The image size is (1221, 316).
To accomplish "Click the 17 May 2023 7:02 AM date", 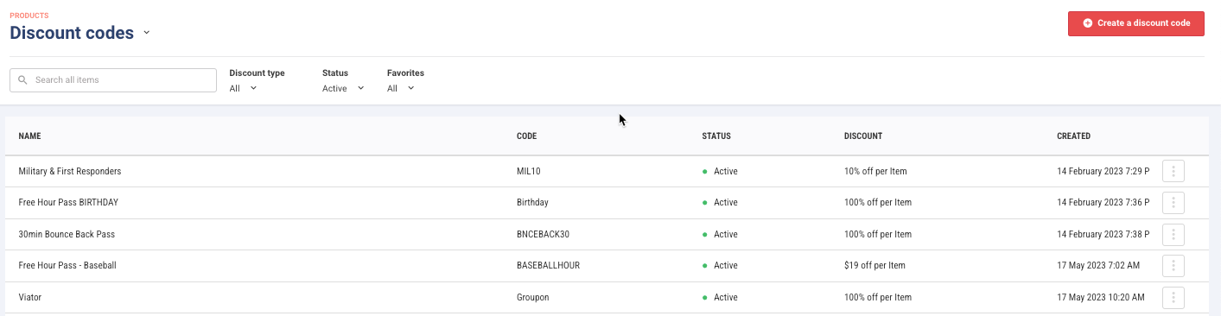I will click(x=1098, y=266).
